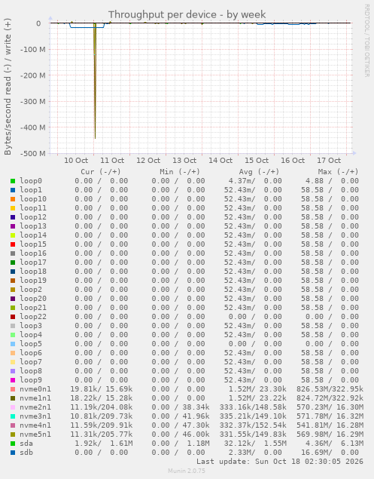Viewport: 374px width, 479px height.
Task: Click the loop9 magenta legend swatch
Action: tap(13, 380)
